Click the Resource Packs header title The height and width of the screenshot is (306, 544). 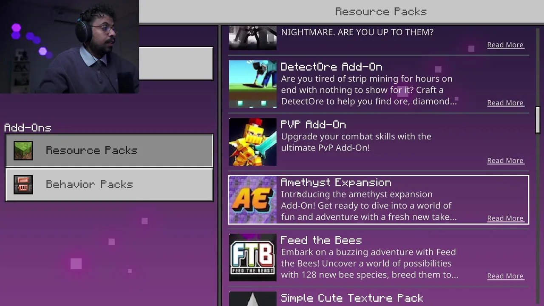(x=381, y=11)
